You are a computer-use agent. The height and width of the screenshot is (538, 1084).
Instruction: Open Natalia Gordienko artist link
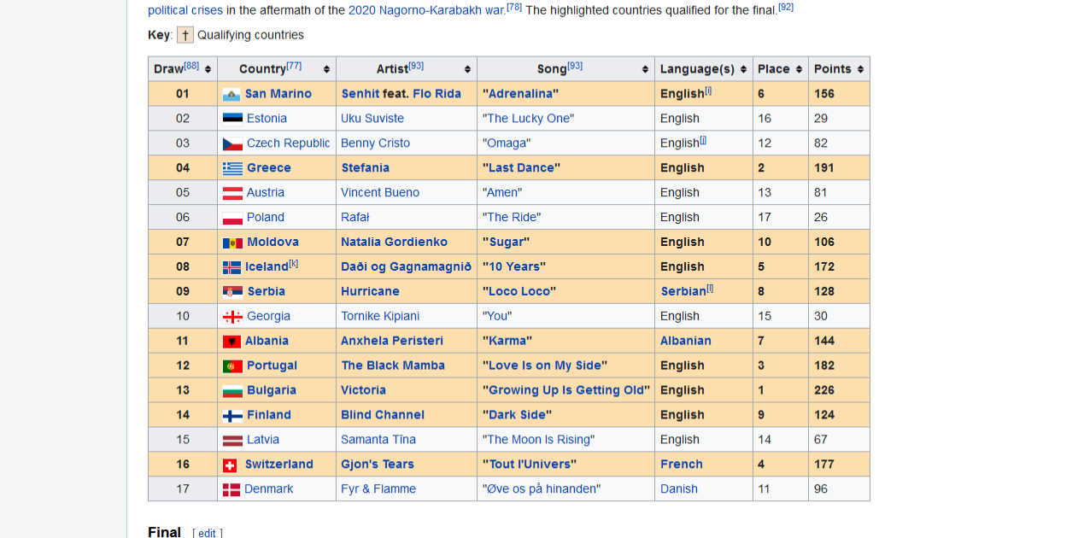pyautogui.click(x=394, y=243)
